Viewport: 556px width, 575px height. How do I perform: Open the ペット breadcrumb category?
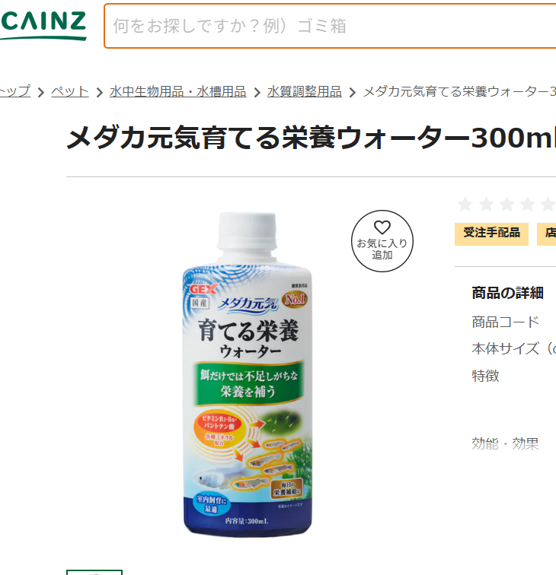[70, 91]
